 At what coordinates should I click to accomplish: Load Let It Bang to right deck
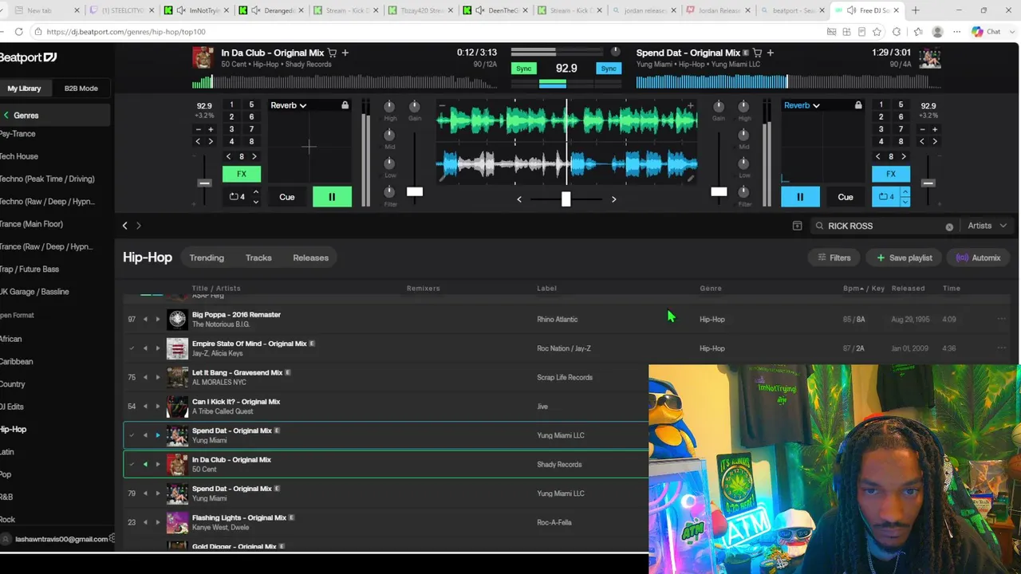click(158, 377)
